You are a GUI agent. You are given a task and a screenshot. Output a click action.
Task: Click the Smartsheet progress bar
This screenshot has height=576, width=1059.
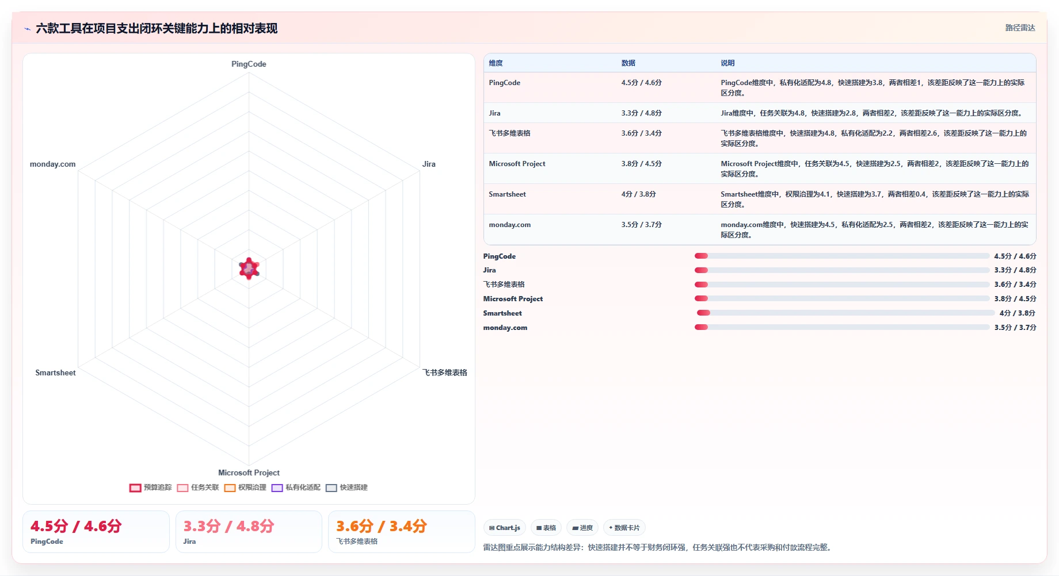[845, 313]
